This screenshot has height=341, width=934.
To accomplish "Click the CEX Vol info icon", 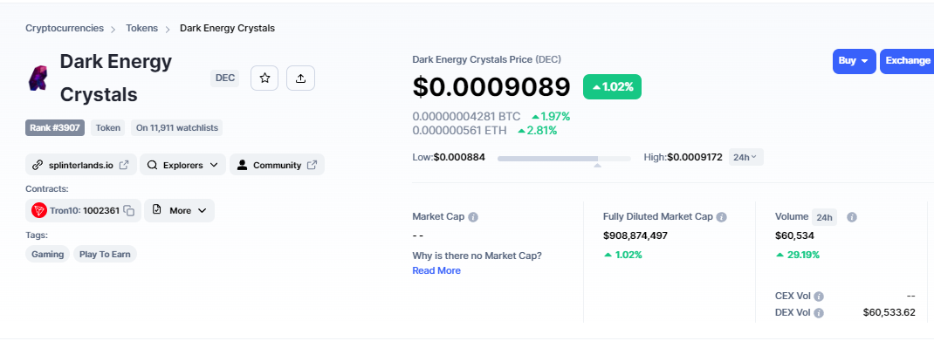I will 819,297.
